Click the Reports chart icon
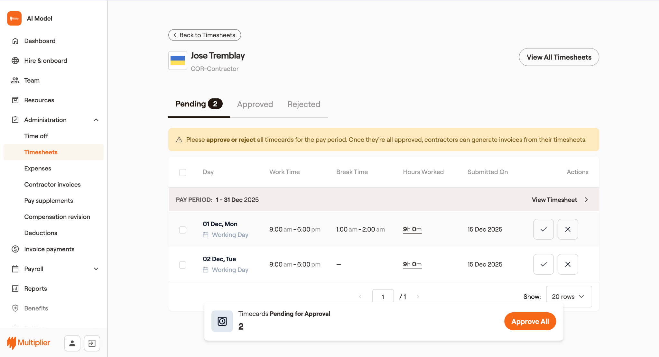 pos(15,288)
